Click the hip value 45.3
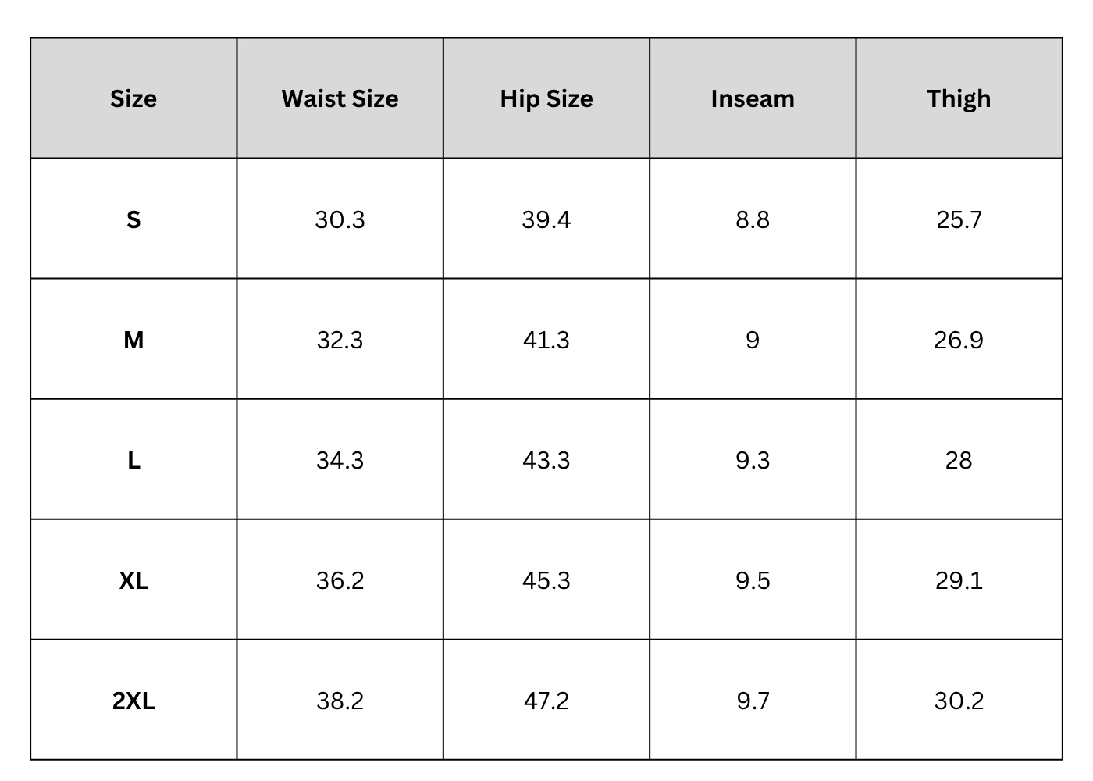 (546, 580)
